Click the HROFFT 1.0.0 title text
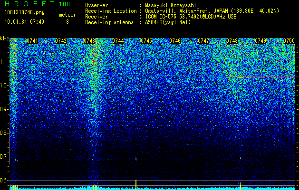This screenshot has width=299, height=190. tap(37, 4)
